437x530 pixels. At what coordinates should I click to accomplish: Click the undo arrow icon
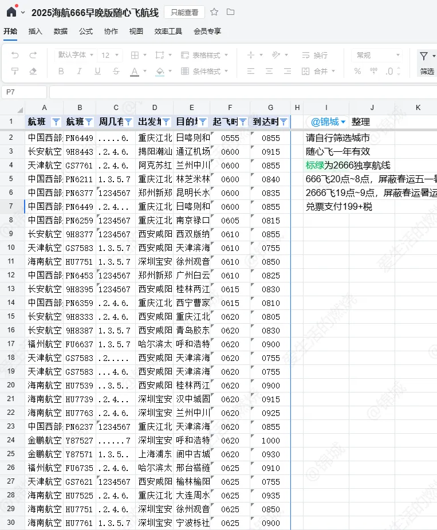coord(15,55)
